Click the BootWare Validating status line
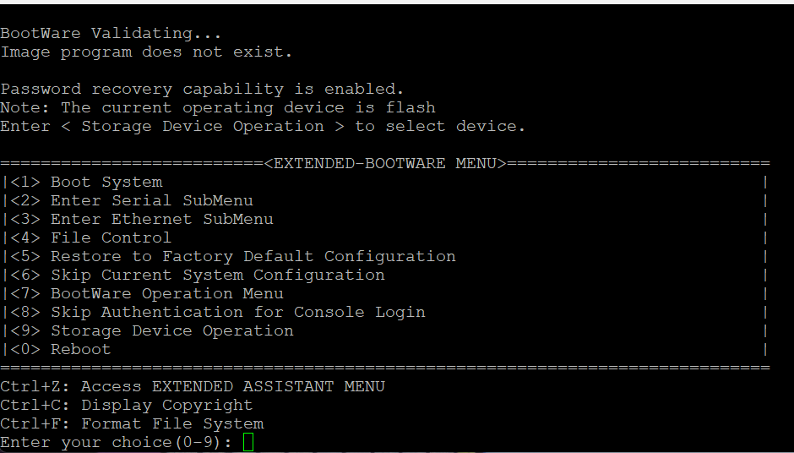The image size is (794, 453). pyautogui.click(x=111, y=33)
